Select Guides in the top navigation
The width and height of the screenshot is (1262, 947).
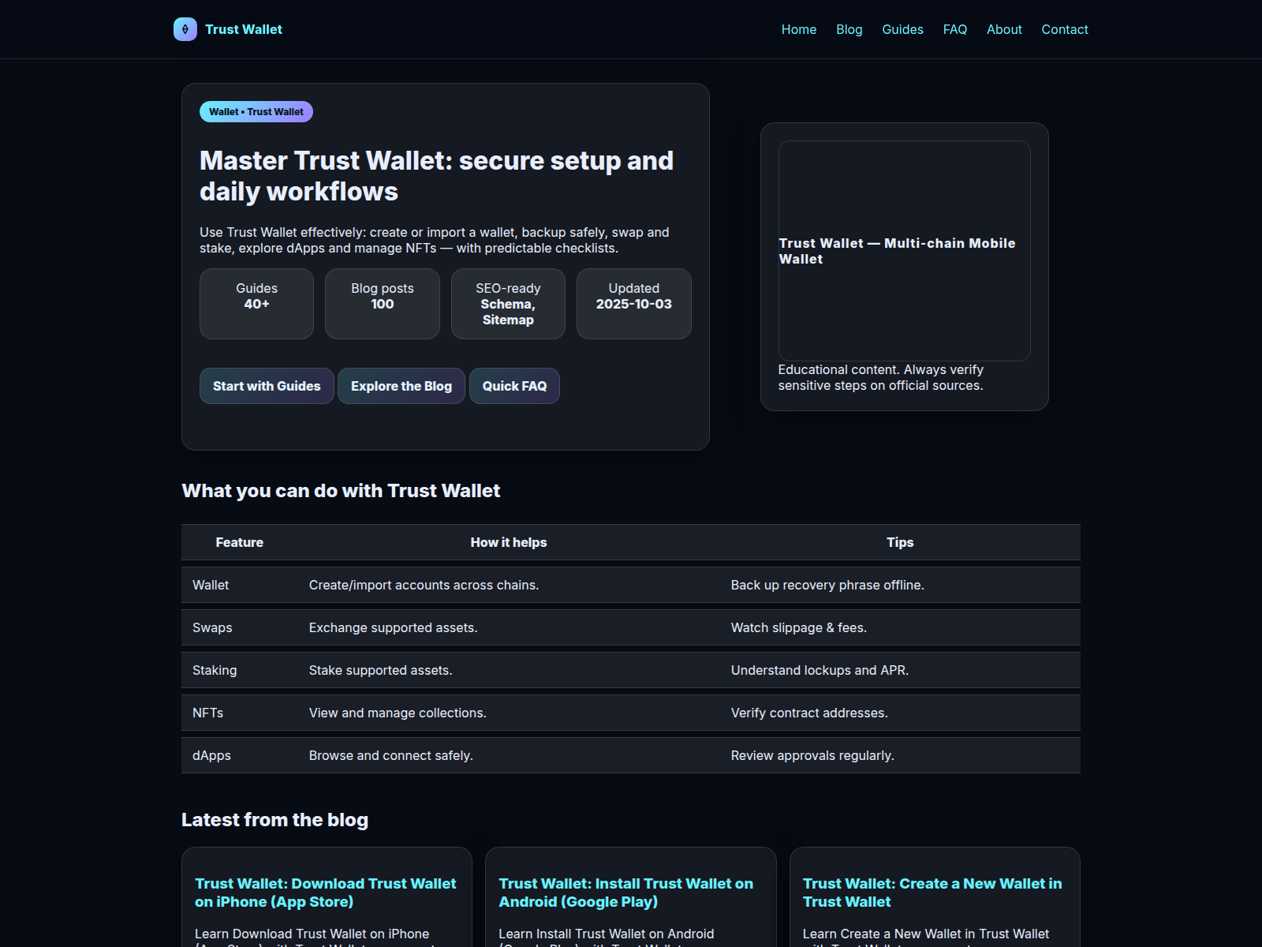click(x=902, y=29)
